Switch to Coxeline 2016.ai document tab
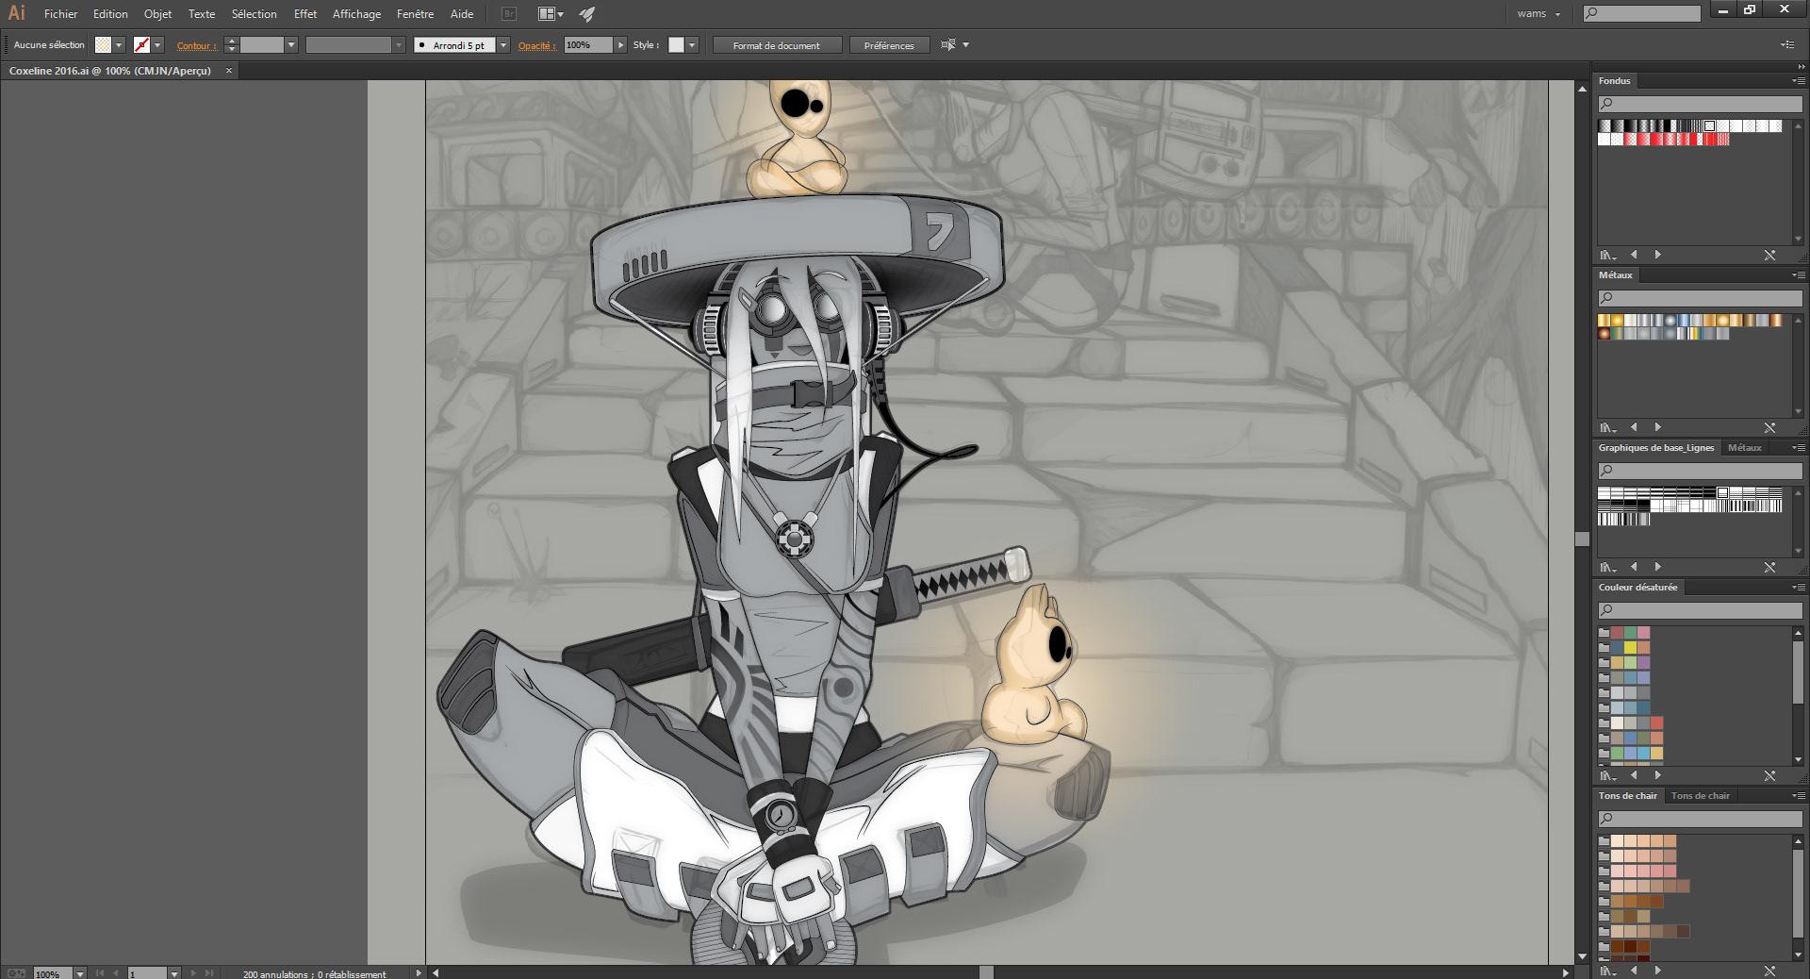Screen dimensions: 1810x979 (110, 71)
